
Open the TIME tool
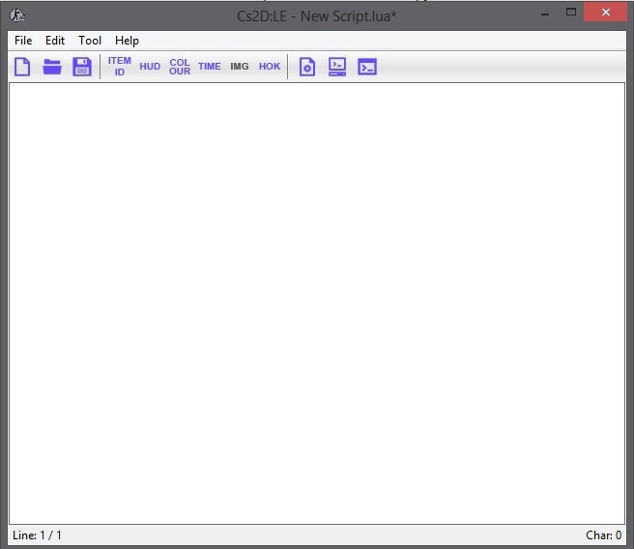(210, 67)
